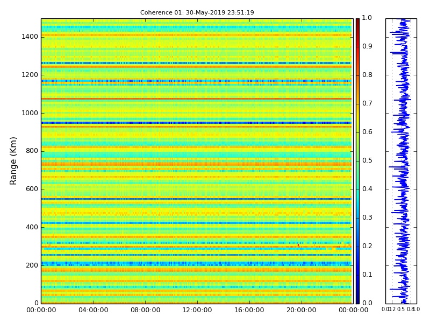Screen dimensions: 430x323
Task: Click the 0.9 colorbar label
Action: (x=367, y=46)
